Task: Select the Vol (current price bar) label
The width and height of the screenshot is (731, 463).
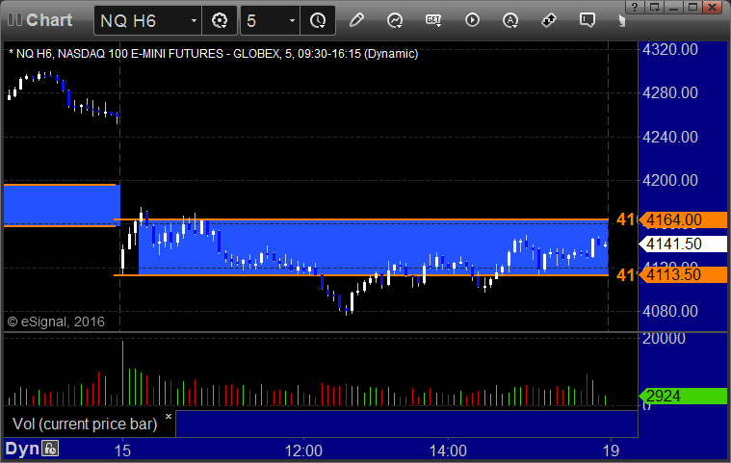Action: [x=85, y=424]
